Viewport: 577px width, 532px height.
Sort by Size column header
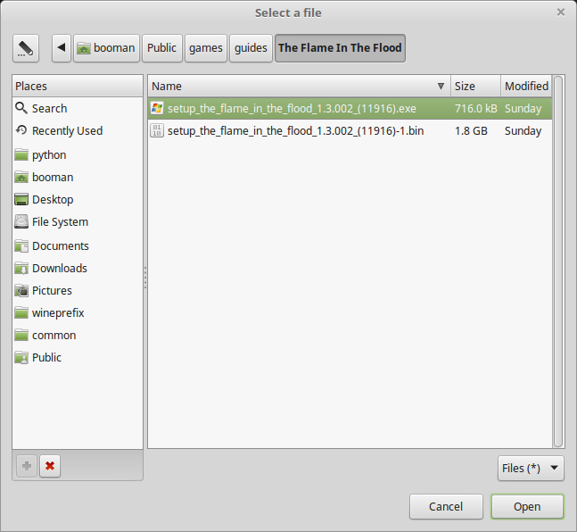pos(476,87)
